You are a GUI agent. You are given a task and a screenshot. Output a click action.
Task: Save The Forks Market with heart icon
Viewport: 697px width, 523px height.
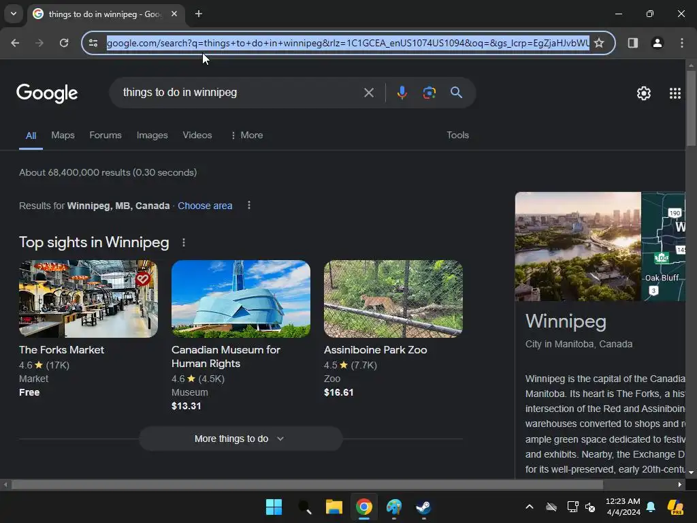(143, 279)
